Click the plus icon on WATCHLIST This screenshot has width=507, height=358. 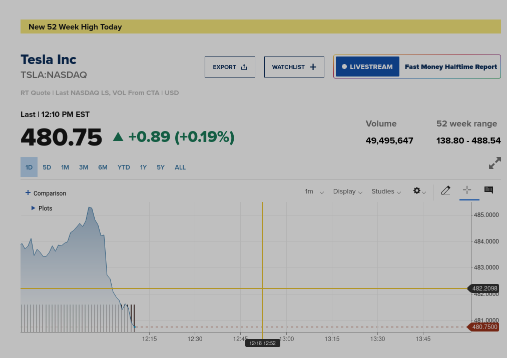(x=313, y=67)
